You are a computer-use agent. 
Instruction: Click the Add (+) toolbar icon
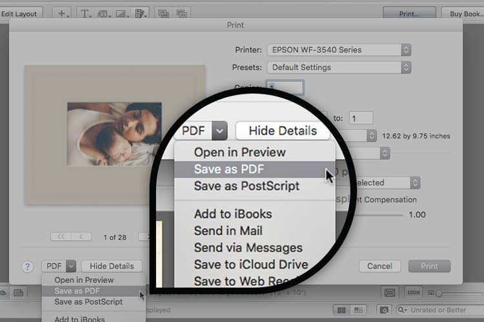pyautogui.click(x=62, y=13)
